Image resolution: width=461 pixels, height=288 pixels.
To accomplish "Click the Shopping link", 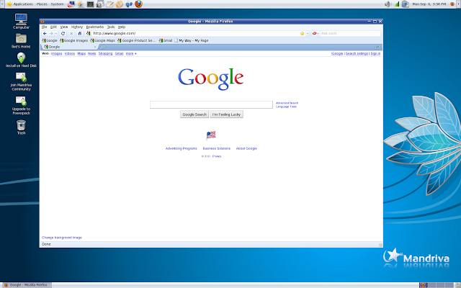I will coord(106,53).
